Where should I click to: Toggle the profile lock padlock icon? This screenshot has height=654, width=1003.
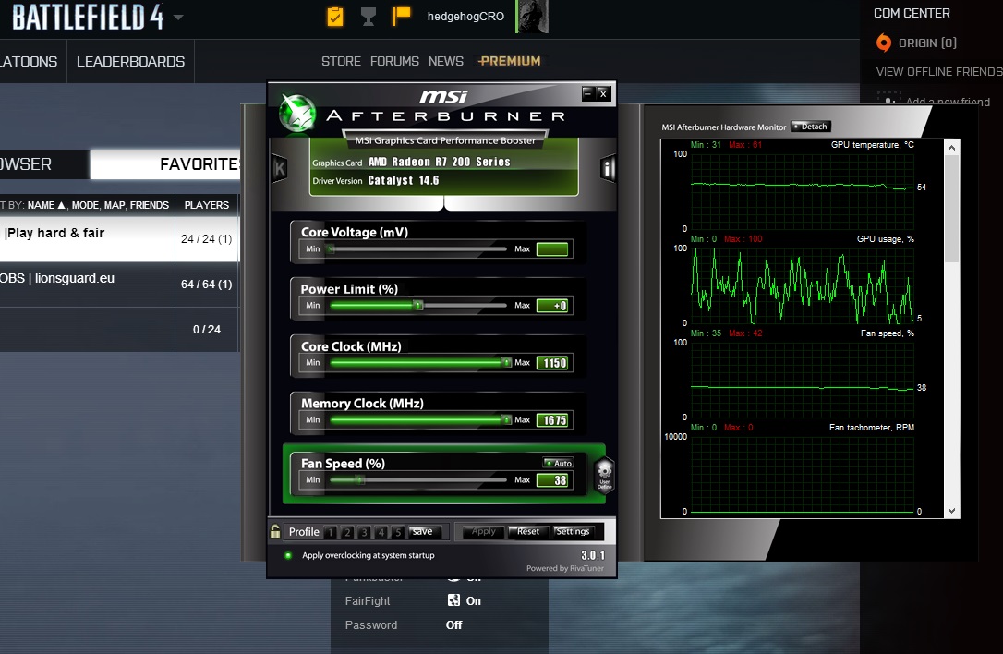click(x=275, y=531)
